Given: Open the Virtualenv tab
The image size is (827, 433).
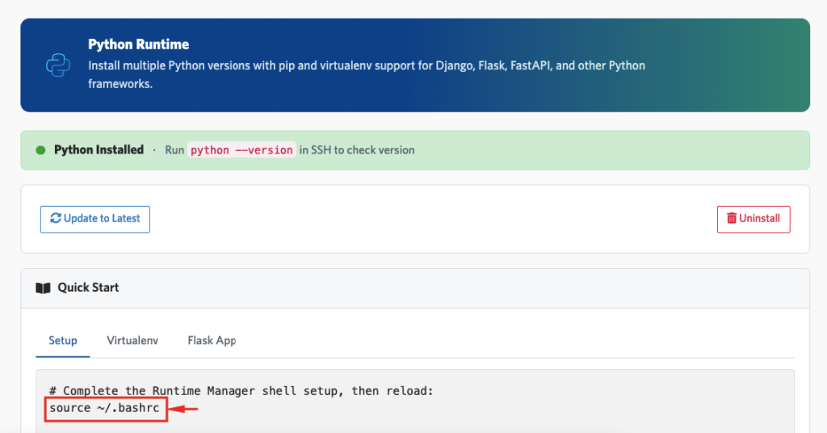Looking at the screenshot, I should pyautogui.click(x=132, y=341).
